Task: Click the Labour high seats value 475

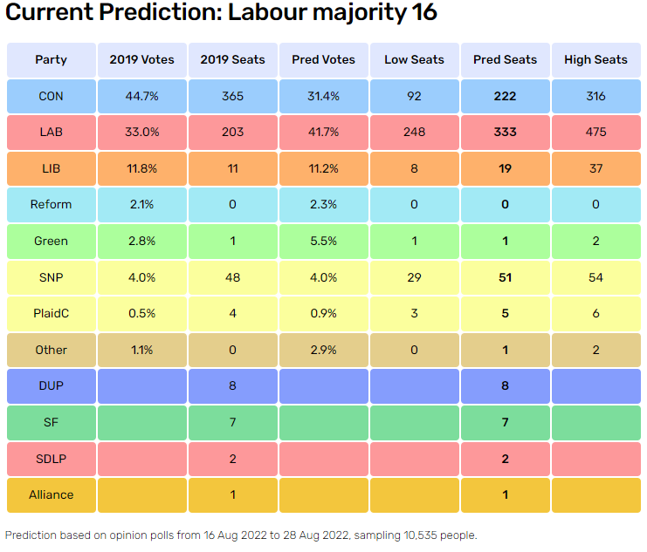Action: (595, 133)
